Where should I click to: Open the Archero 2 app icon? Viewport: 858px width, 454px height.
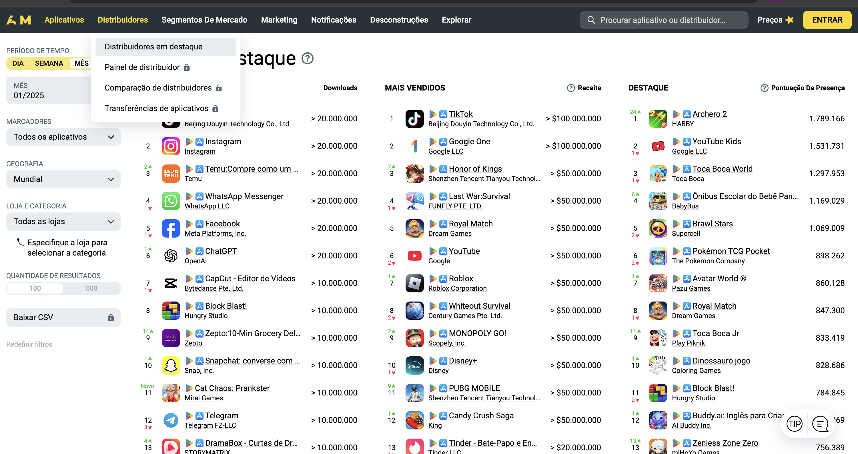tap(658, 119)
